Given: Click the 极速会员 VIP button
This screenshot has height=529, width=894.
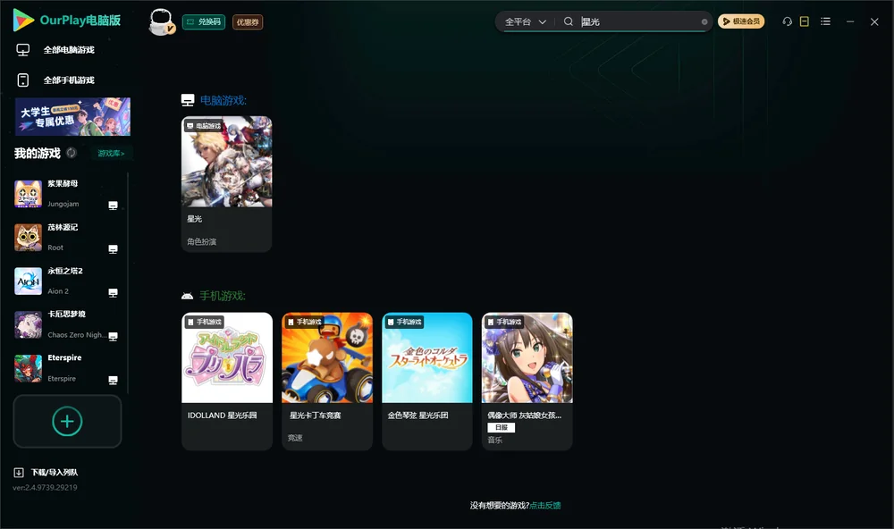Looking at the screenshot, I should pos(740,21).
